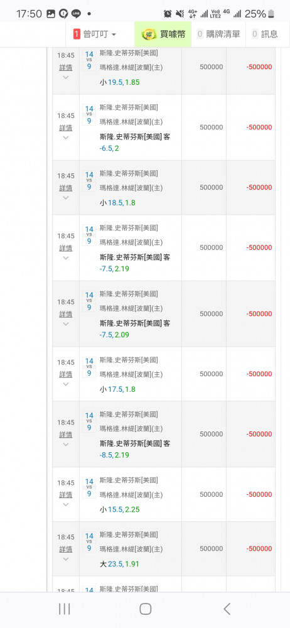Open 詳情 link for the 小 18.5, 1.8 bet
The height and width of the screenshot is (628, 290).
click(x=66, y=188)
